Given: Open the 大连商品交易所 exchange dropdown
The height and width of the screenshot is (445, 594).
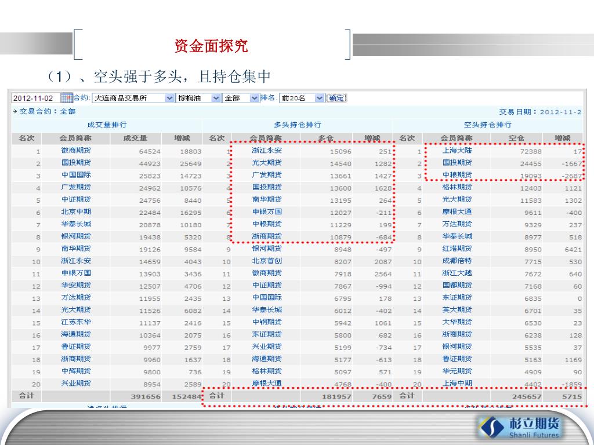Looking at the screenshot, I should pos(133,98).
